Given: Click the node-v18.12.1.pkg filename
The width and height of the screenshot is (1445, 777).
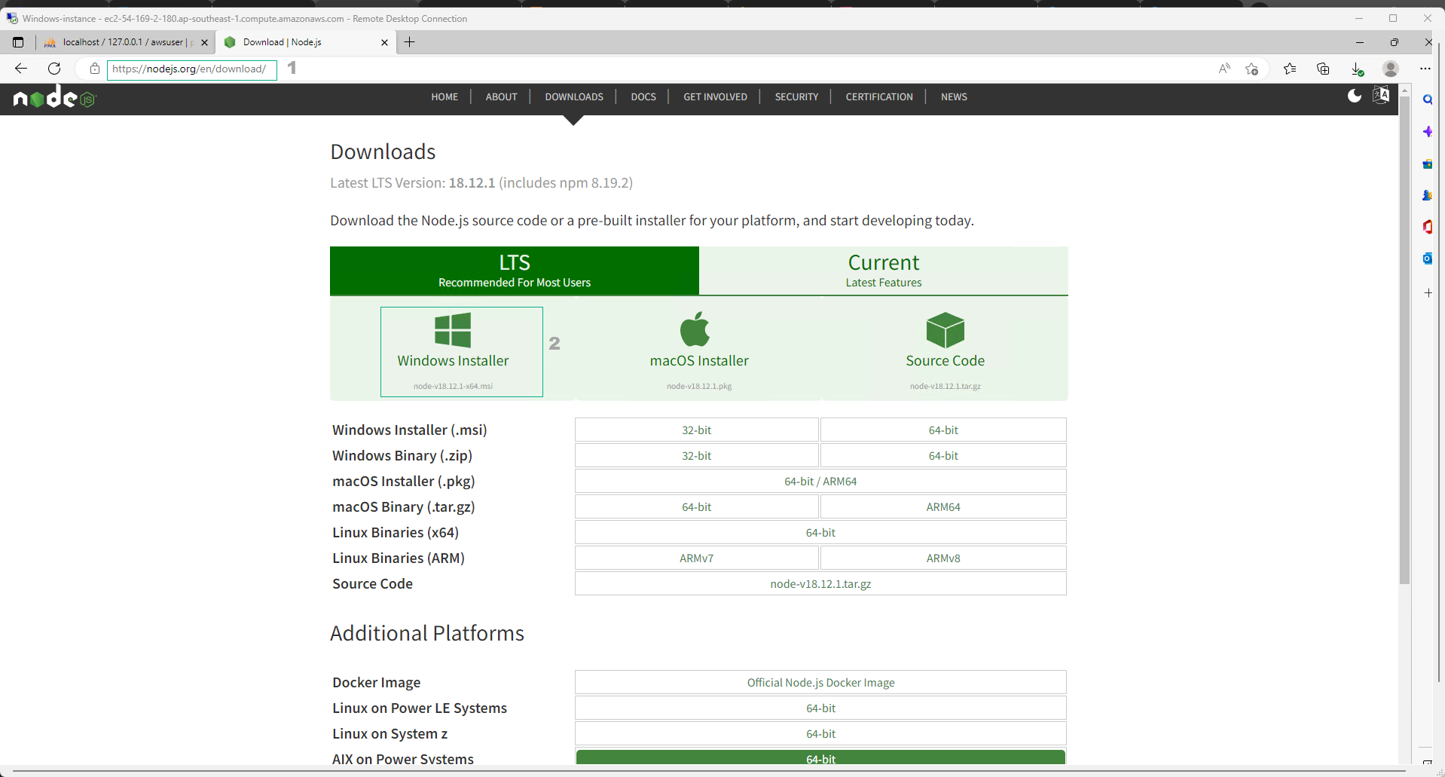Looking at the screenshot, I should [699, 386].
